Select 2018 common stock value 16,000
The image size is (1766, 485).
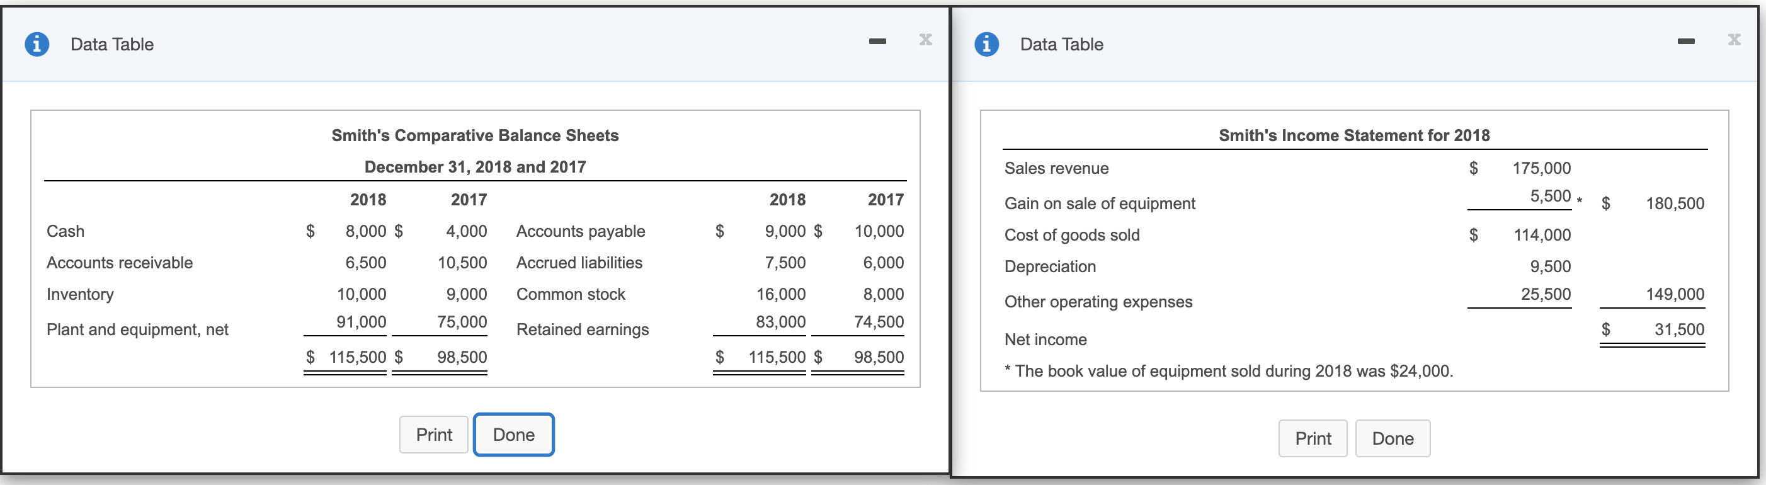pos(781,294)
